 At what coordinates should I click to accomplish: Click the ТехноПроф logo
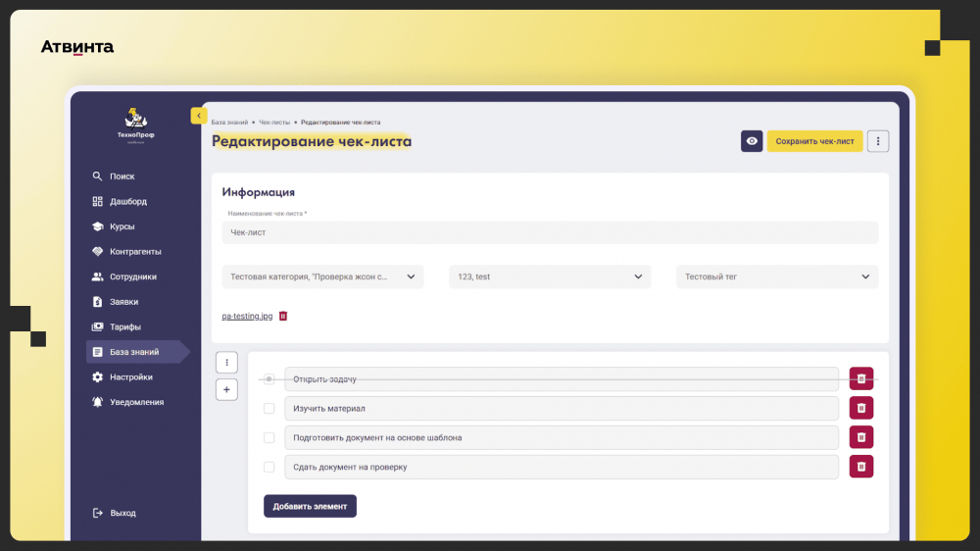tap(135, 125)
